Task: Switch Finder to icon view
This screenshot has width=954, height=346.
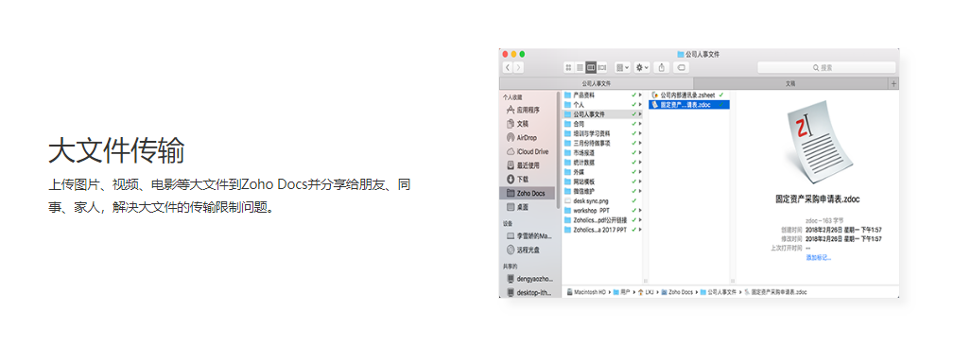Action: (x=569, y=67)
